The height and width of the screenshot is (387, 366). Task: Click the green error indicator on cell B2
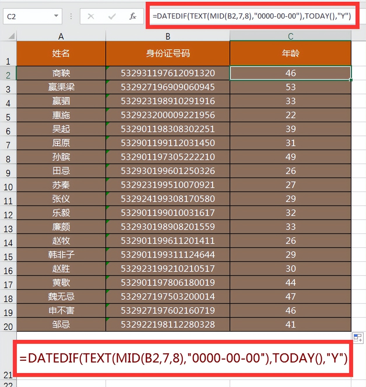tap(108, 68)
